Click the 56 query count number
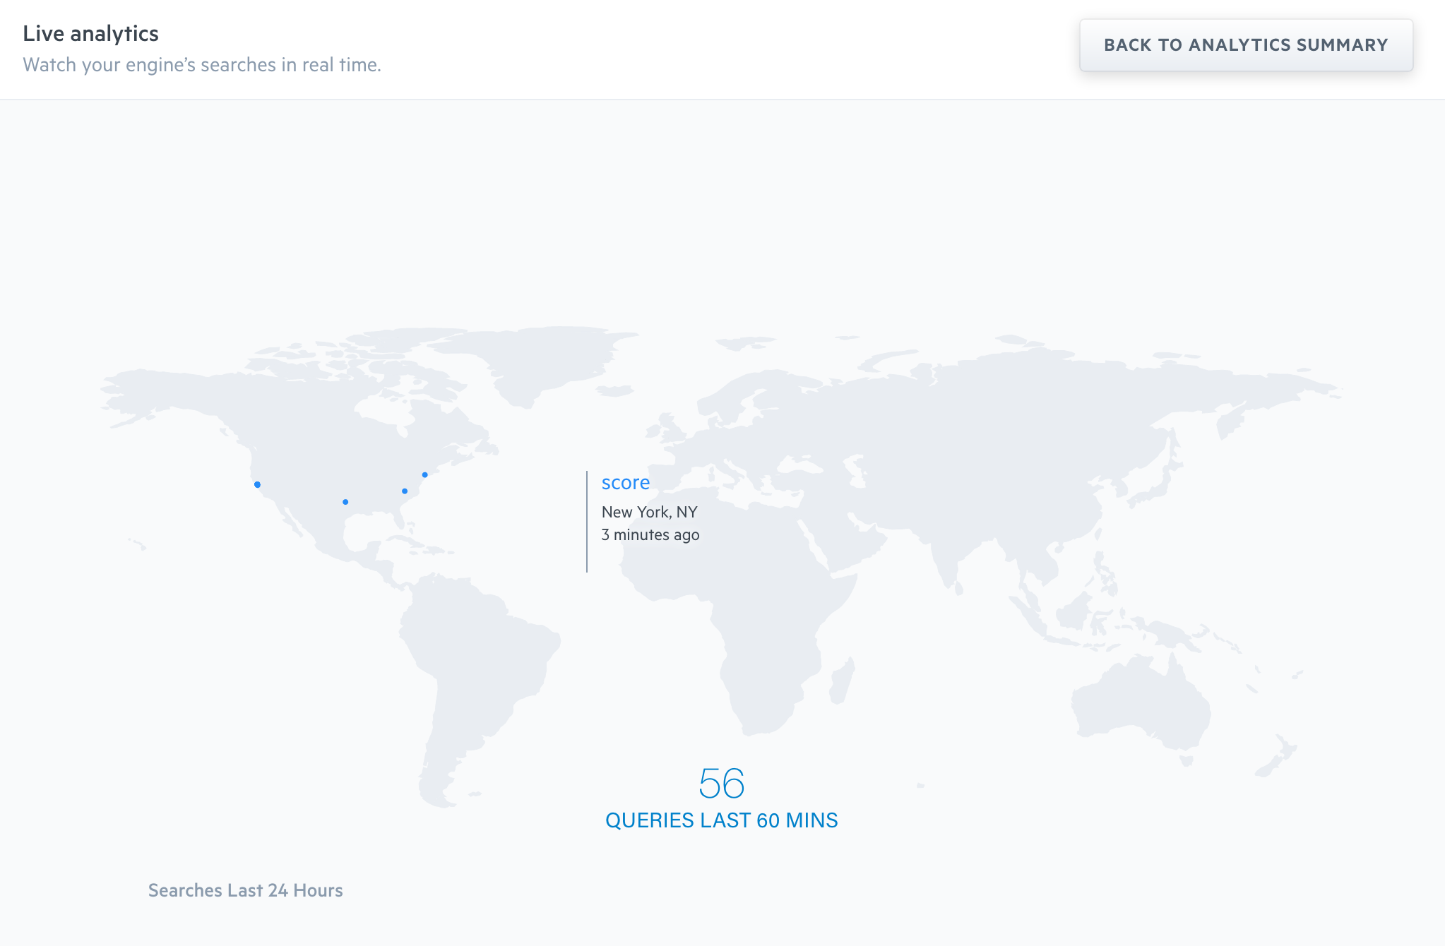Screen dimensions: 1445x946 coord(722,783)
